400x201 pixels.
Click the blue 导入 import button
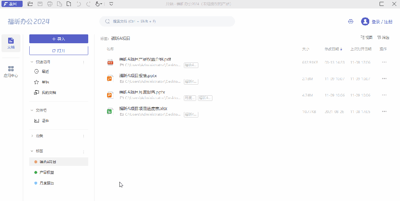59,39
